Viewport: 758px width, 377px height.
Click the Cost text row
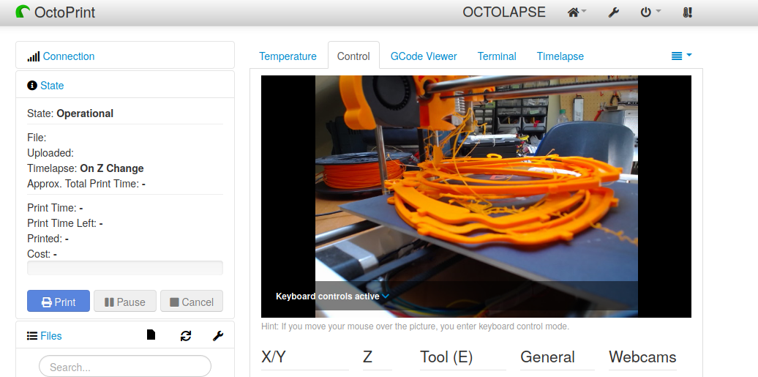[x=42, y=254]
